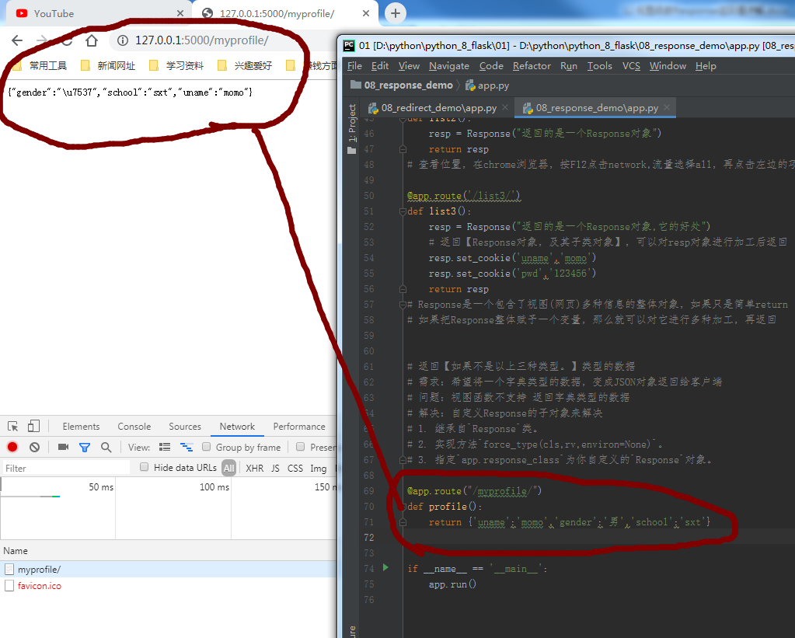Image resolution: width=795 pixels, height=638 pixels.
Task: Close the YouTube tab
Action: (x=180, y=14)
